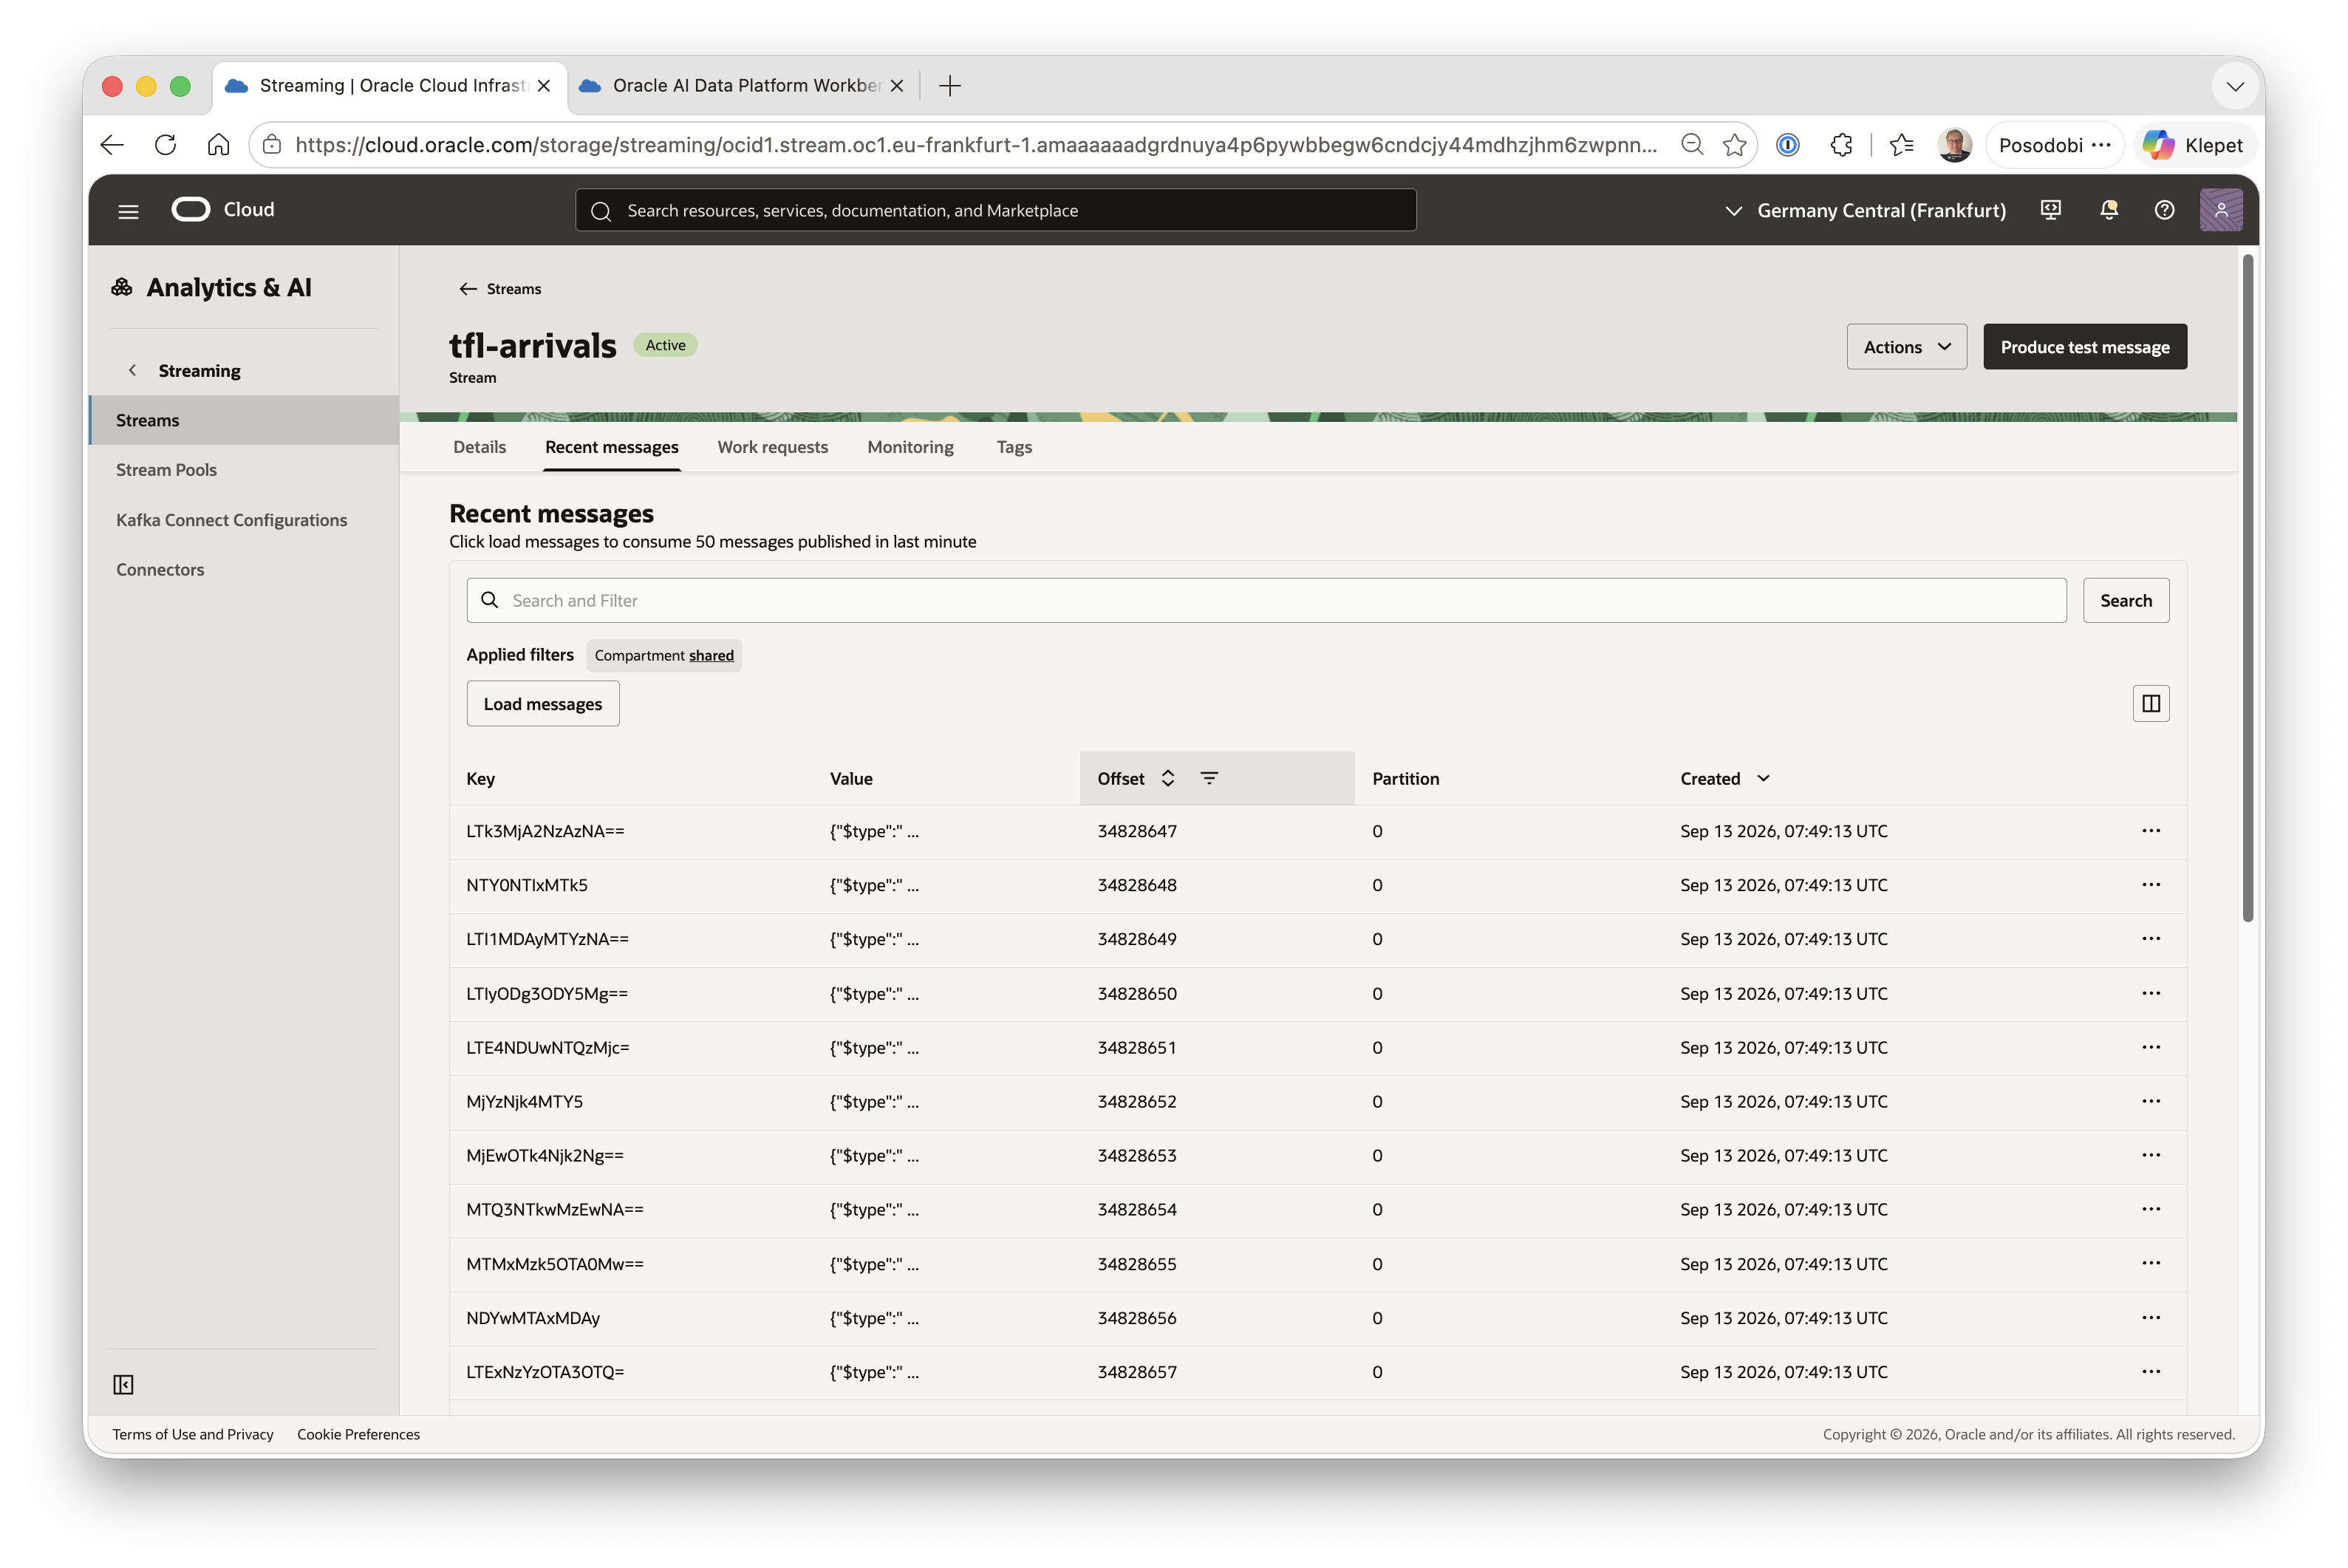This screenshot has height=1568, width=2348.
Task: Open the Posodobi update menu
Action: point(2054,145)
